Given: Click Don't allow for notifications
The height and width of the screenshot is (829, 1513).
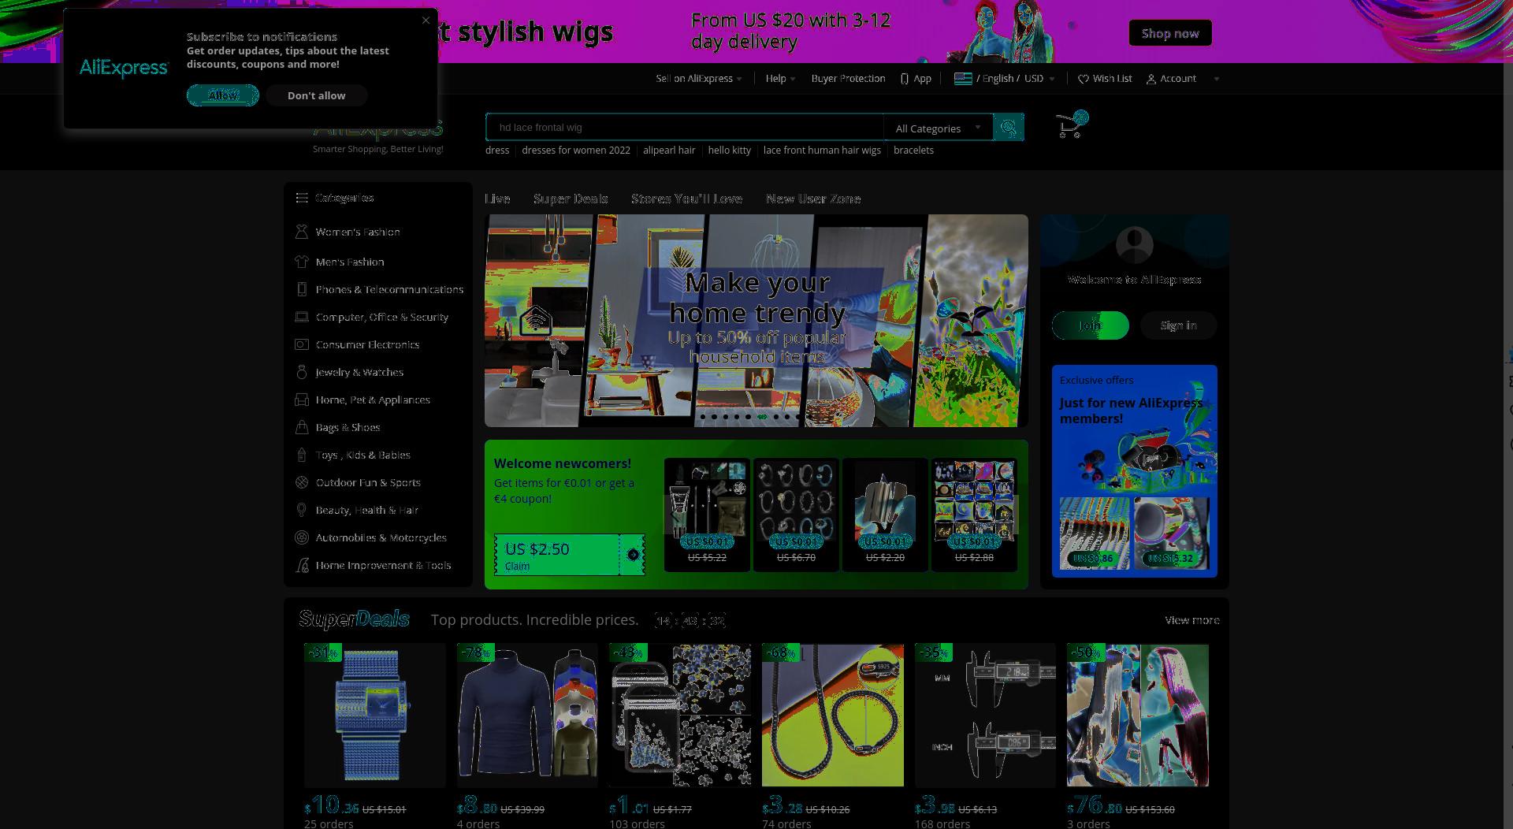Looking at the screenshot, I should coord(316,95).
